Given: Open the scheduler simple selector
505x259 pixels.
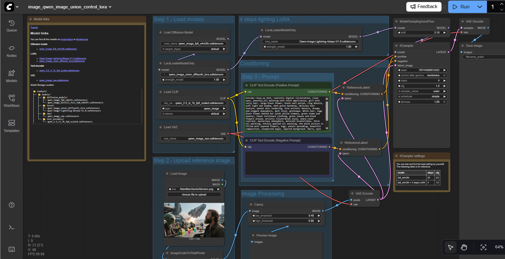Looking at the screenshot, I should (422, 96).
